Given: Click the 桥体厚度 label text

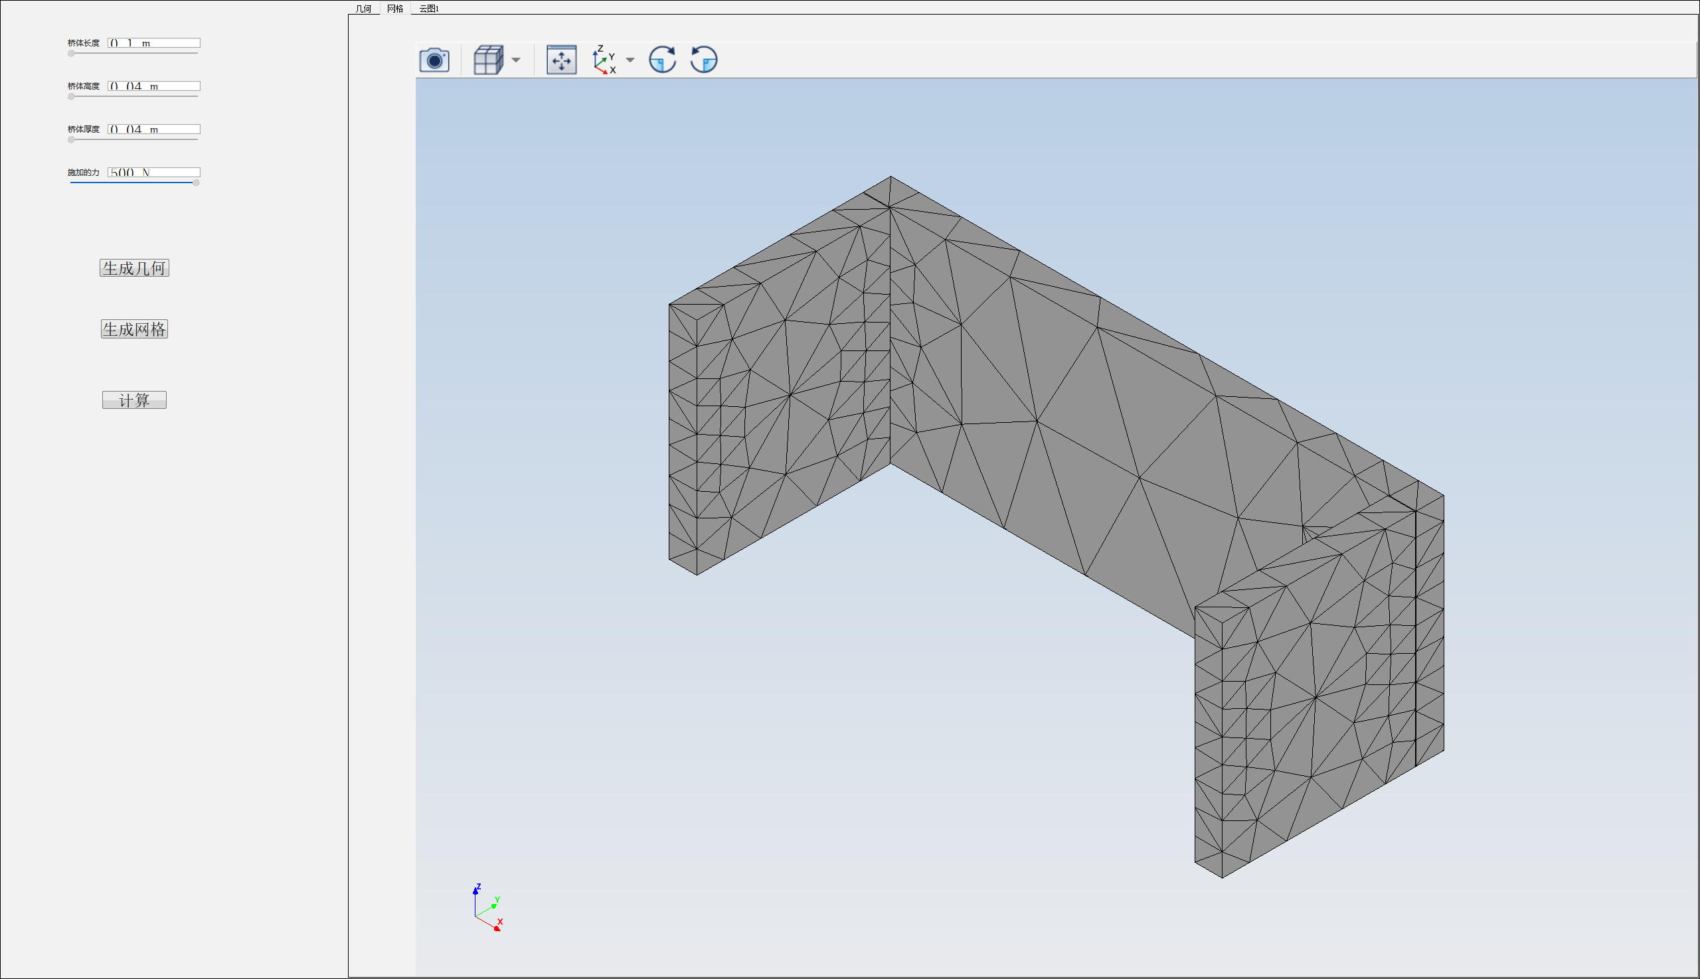Looking at the screenshot, I should (84, 129).
